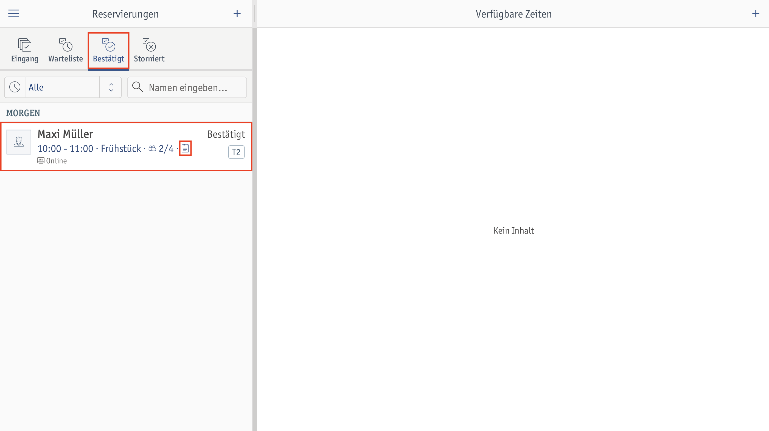
Task: Click the Bestätigt status label on reservation
Action: tap(226, 135)
